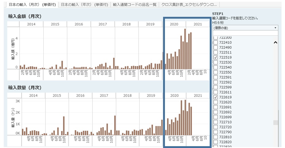Check the 722599 checkbox
This screenshot has height=148, width=285.
(x=216, y=87)
